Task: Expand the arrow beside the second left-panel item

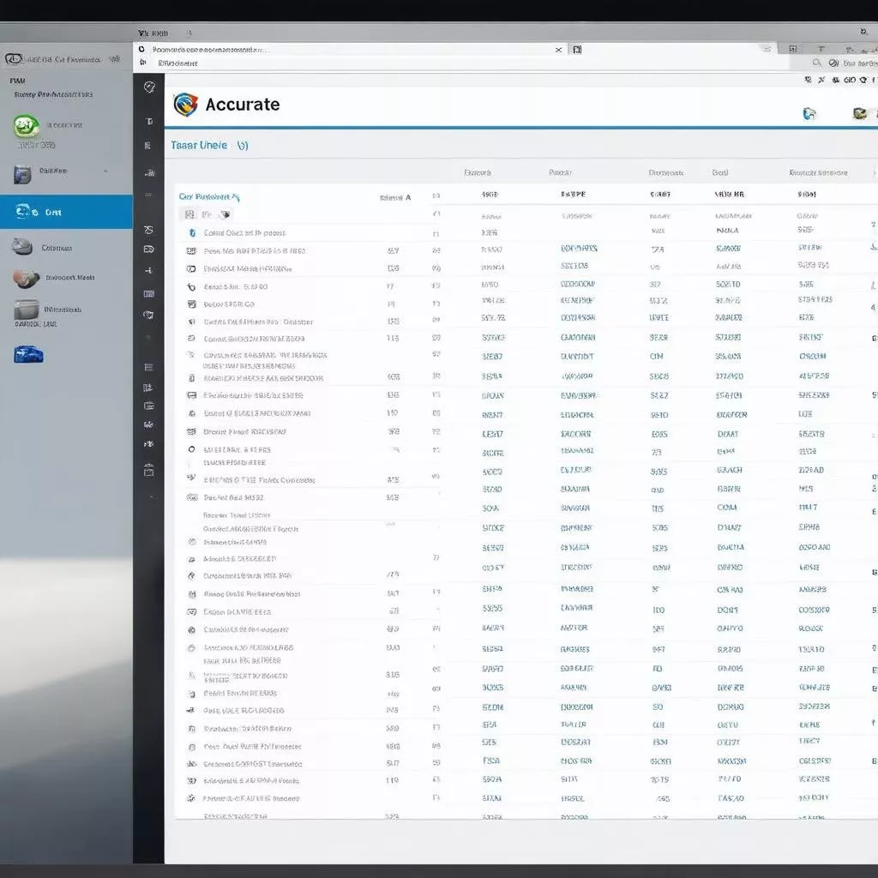Action: pos(106,171)
